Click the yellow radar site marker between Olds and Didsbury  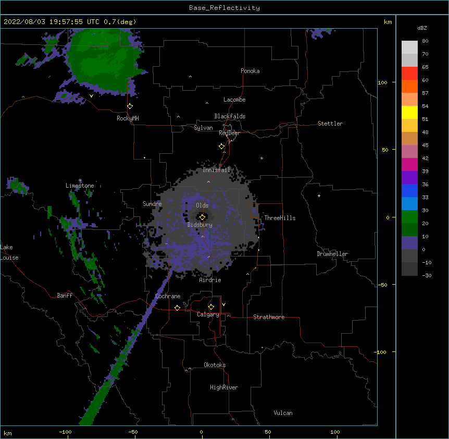coord(202,217)
